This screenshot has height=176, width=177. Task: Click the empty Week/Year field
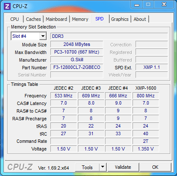pyautogui.click(x=152, y=75)
